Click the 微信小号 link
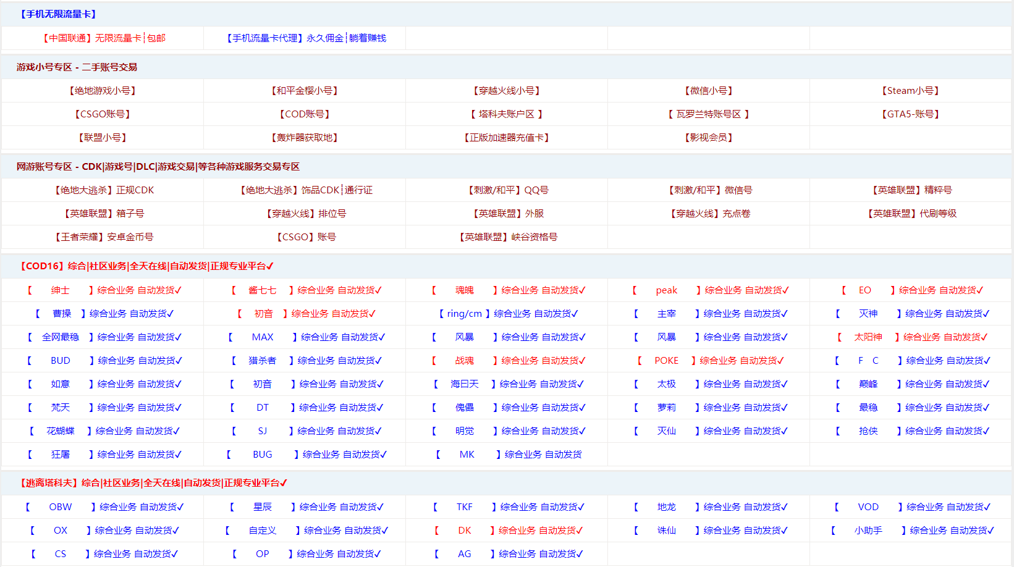Screen dimensions: 1014x567 point(709,90)
